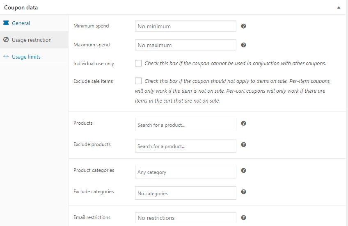The width and height of the screenshot is (348, 226).
Task: Click the Usage restriction ban icon
Action: (x=6, y=40)
